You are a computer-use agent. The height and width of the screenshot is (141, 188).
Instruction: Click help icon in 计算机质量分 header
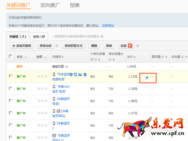tap(96, 60)
